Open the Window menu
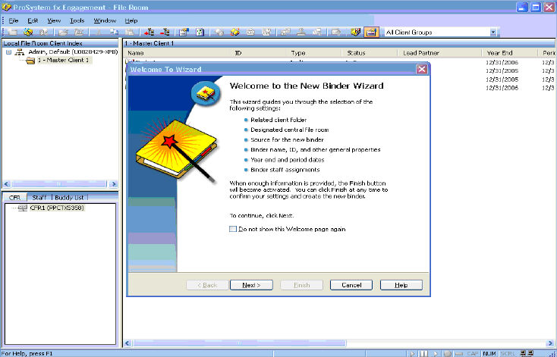Image resolution: width=557 pixels, height=357 pixels. point(105,20)
